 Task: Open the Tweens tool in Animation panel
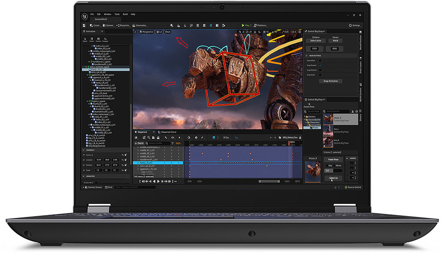pyautogui.click(x=98, y=40)
